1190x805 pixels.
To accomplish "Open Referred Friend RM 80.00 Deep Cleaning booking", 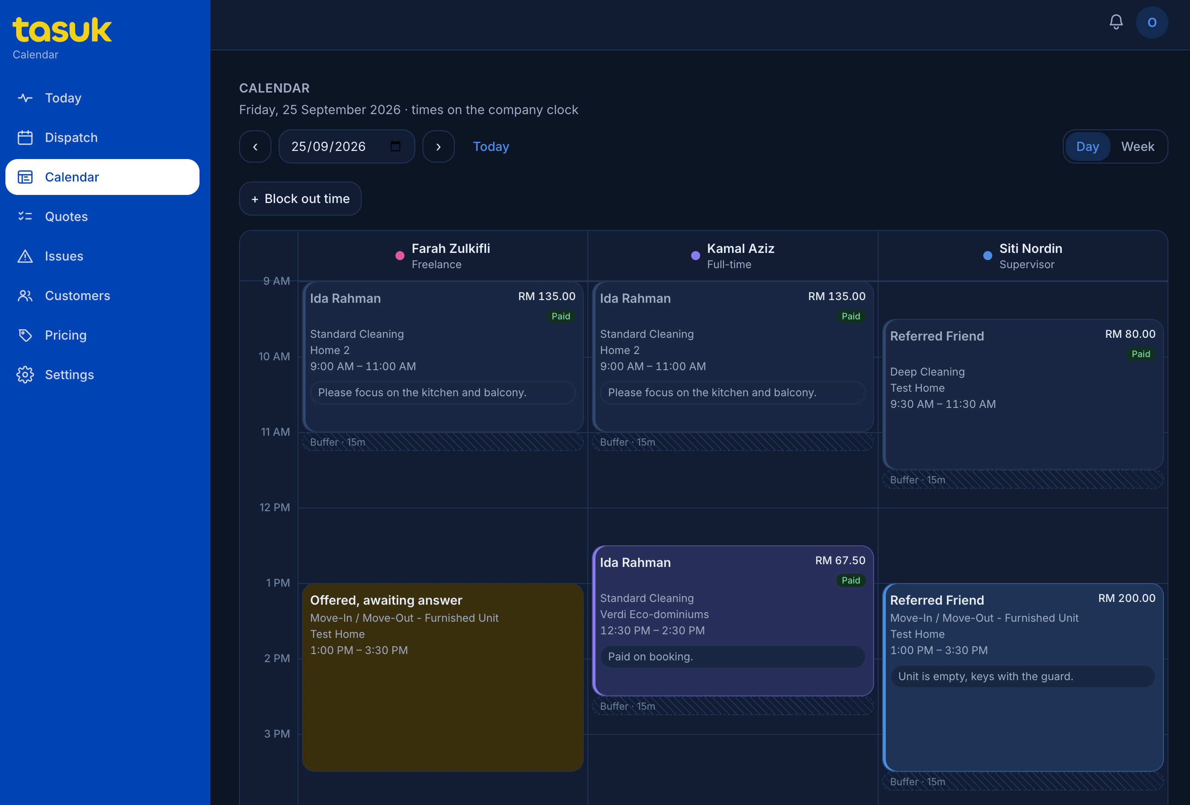I will point(1022,394).
